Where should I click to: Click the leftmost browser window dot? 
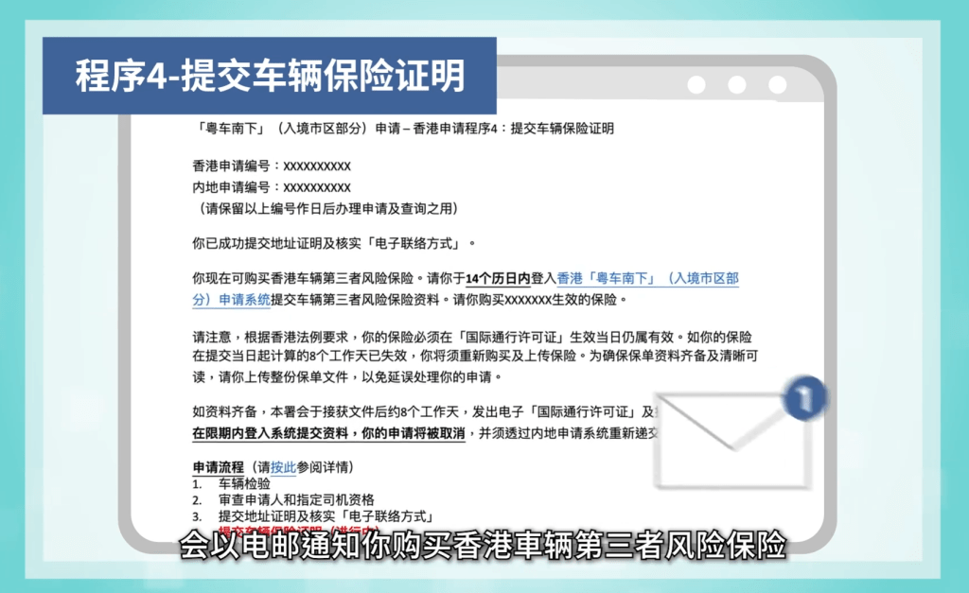click(x=697, y=86)
